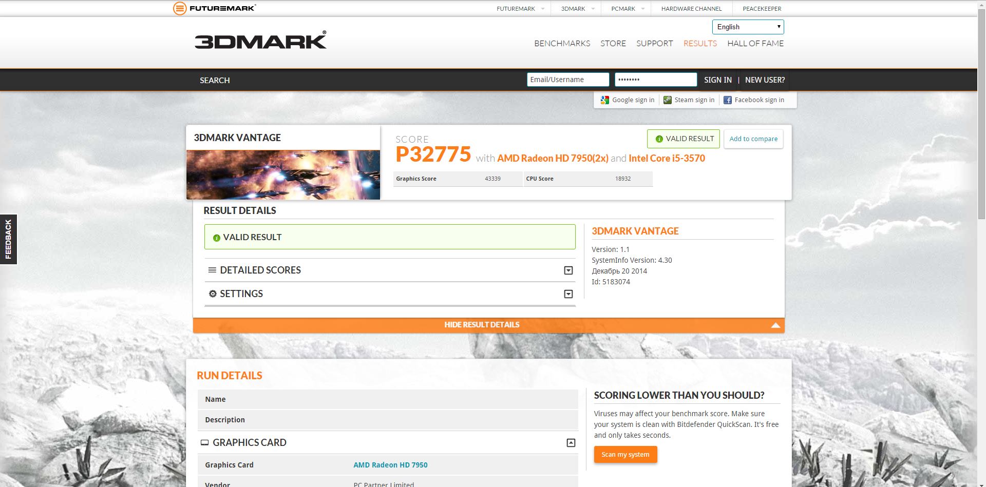Click the Run Details heading
Screen dimensions: 986x487
coord(230,376)
